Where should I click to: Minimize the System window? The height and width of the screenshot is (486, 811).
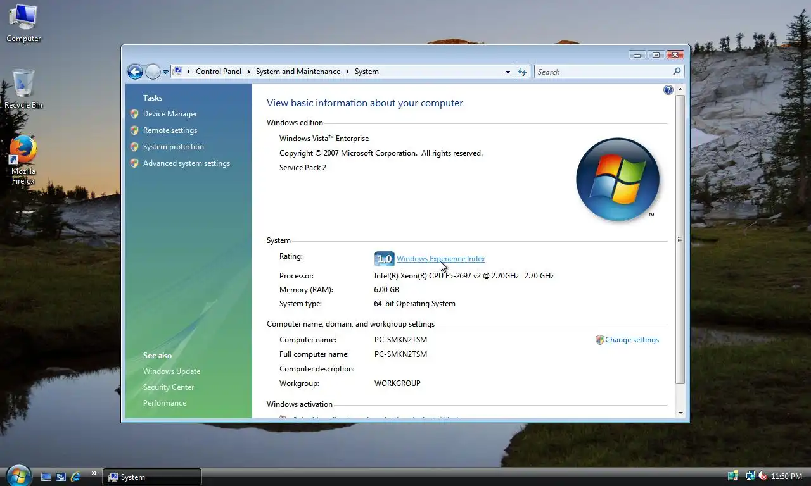[637, 54]
